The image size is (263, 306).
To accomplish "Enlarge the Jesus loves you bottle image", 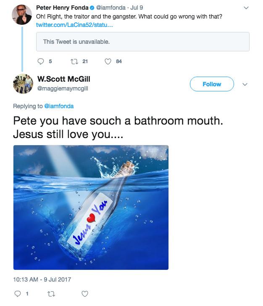I will click(91, 207).
